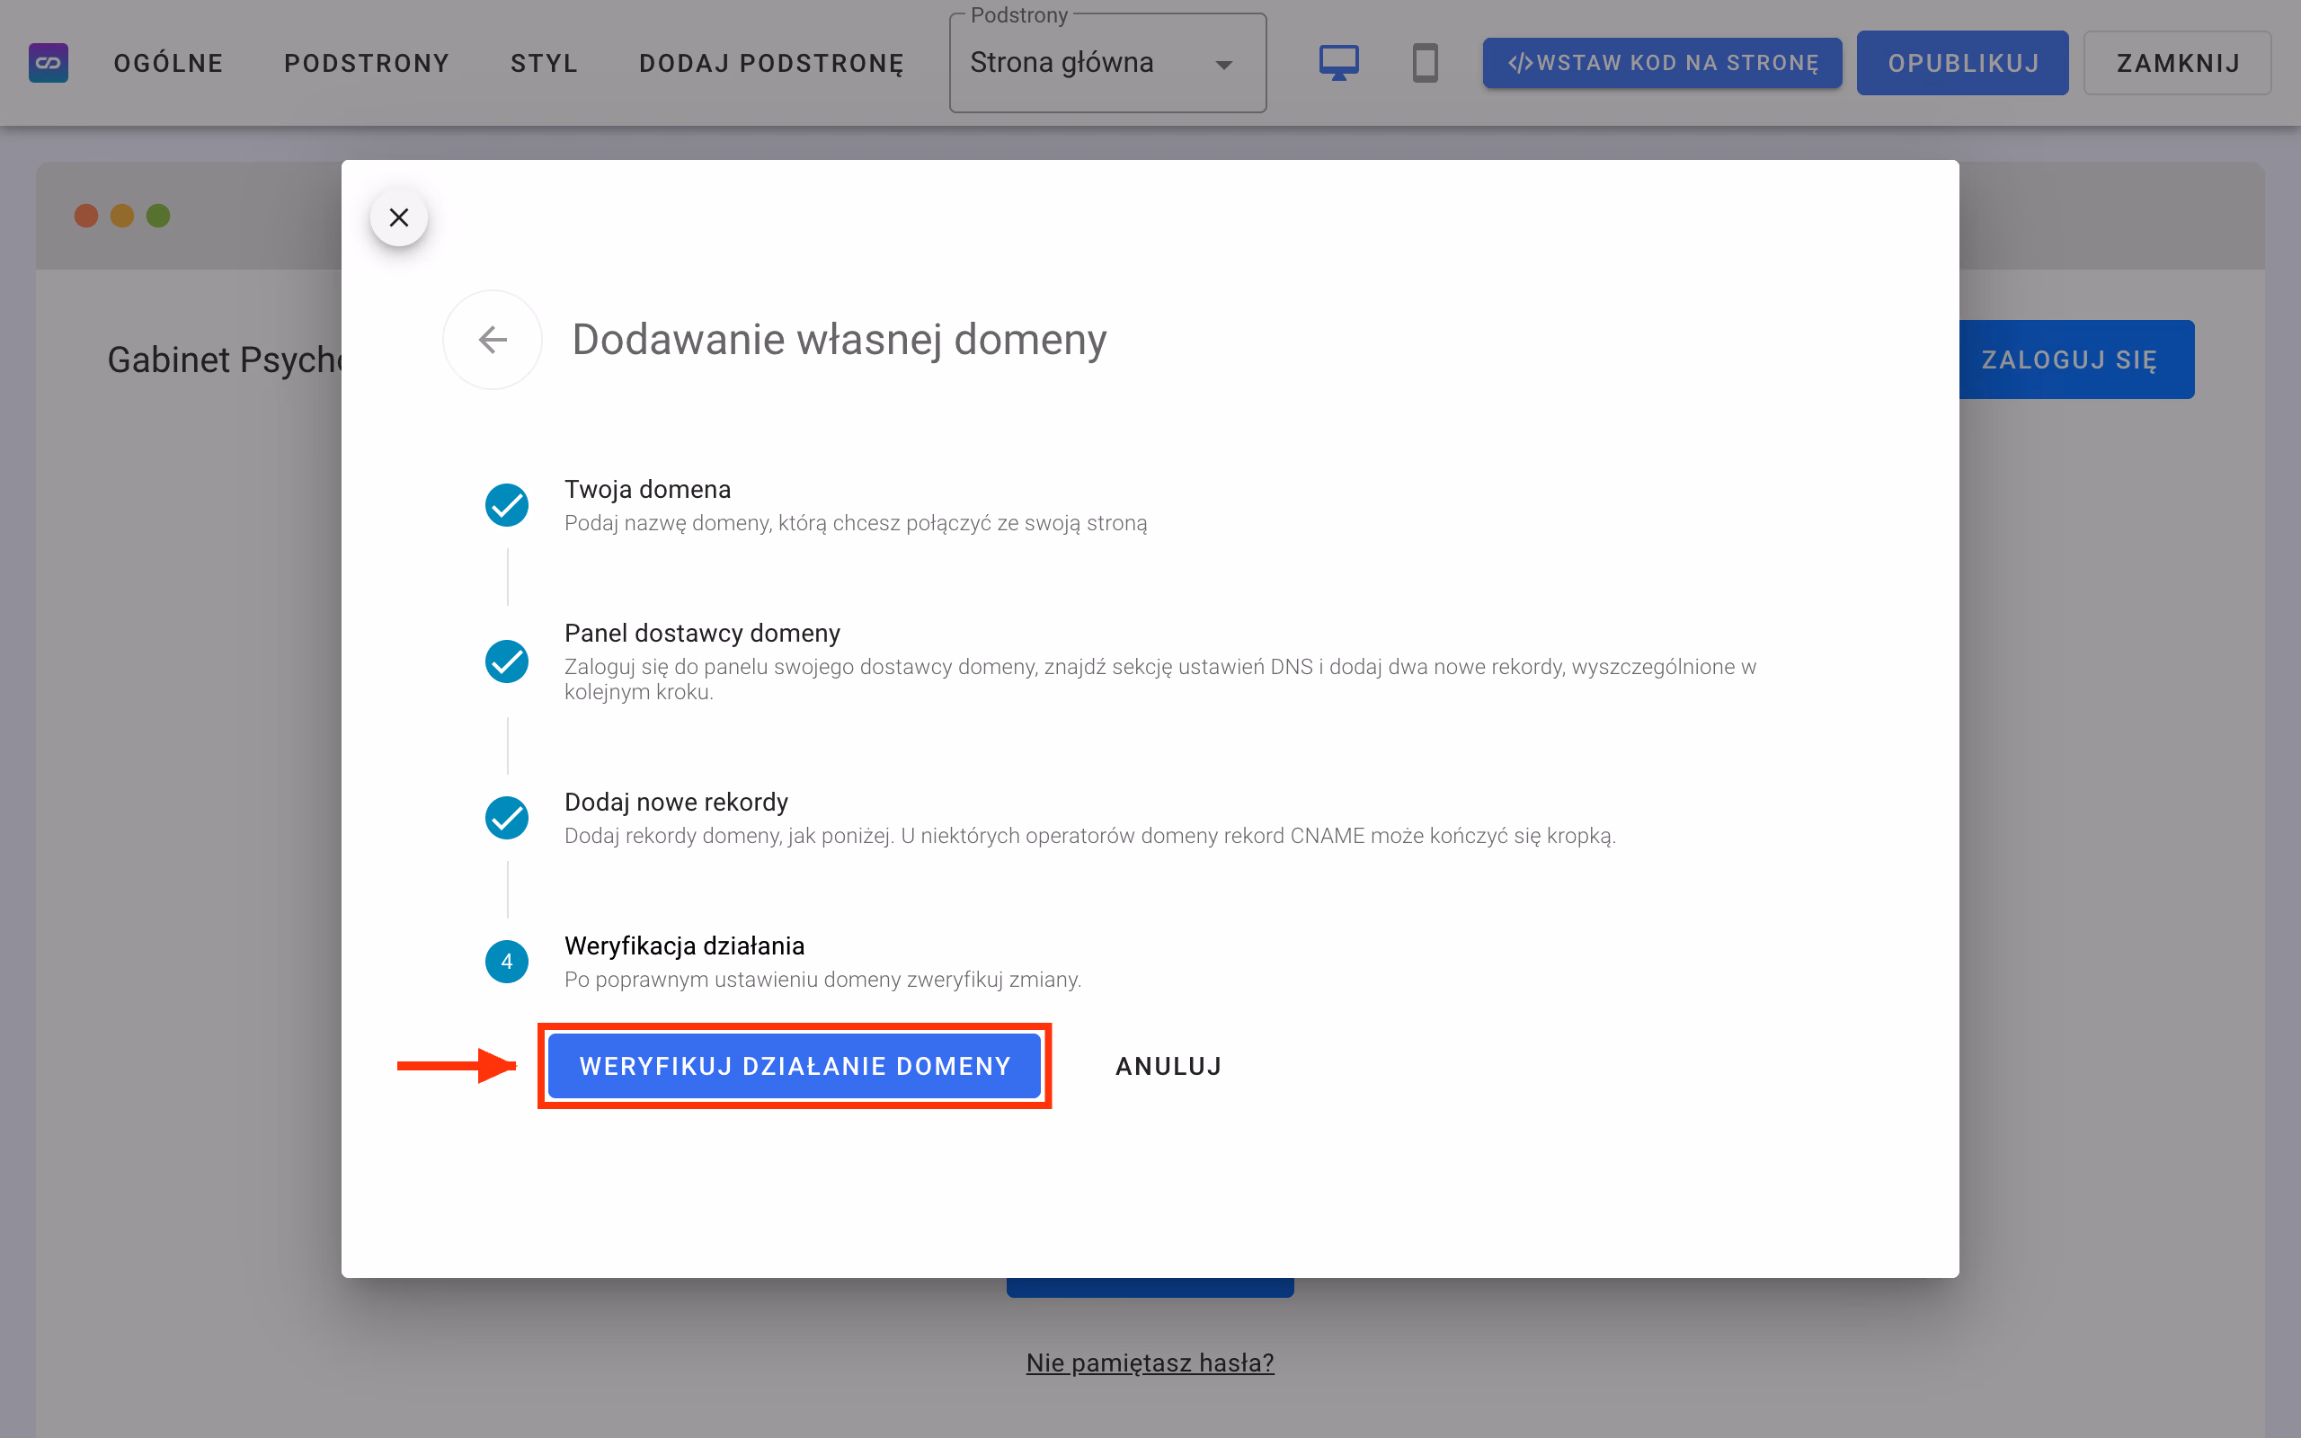
Task: Click ZALOGUJ SIĘ button in page preview
Action: click(2076, 359)
